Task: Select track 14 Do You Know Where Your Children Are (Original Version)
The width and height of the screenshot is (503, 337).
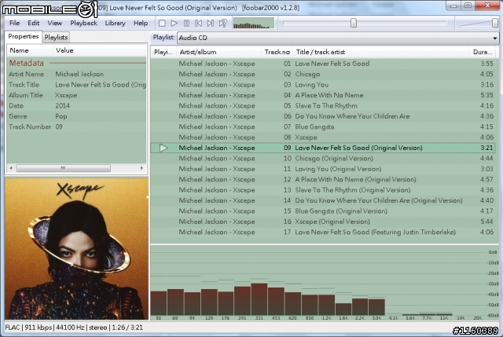Action: click(x=323, y=201)
